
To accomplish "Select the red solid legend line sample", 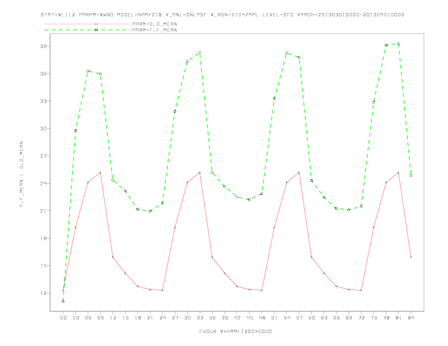I will 88,24.
